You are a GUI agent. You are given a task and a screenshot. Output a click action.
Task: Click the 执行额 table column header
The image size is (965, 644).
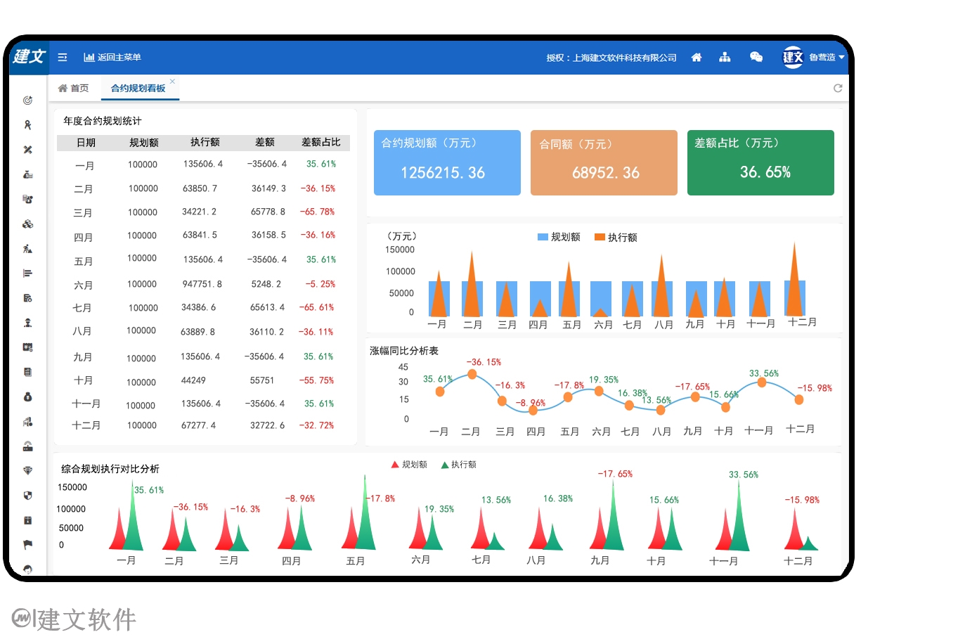205,143
